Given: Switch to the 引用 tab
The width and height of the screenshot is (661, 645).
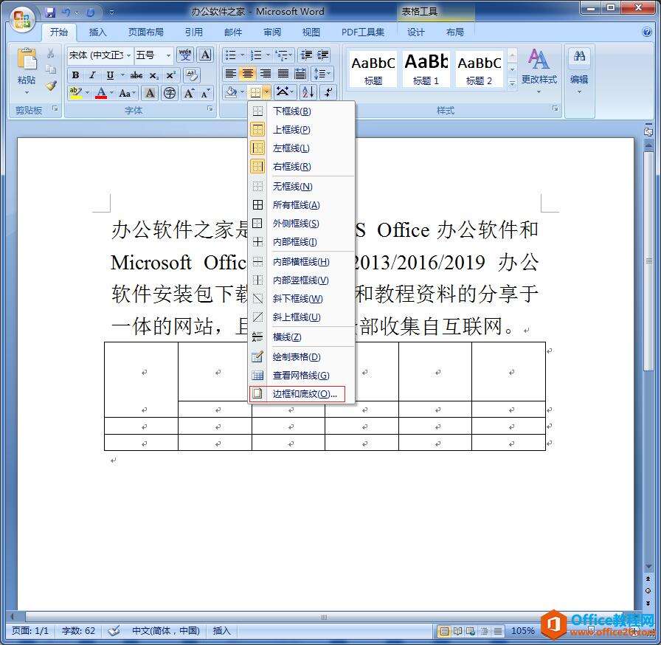Looking at the screenshot, I should click(x=193, y=32).
